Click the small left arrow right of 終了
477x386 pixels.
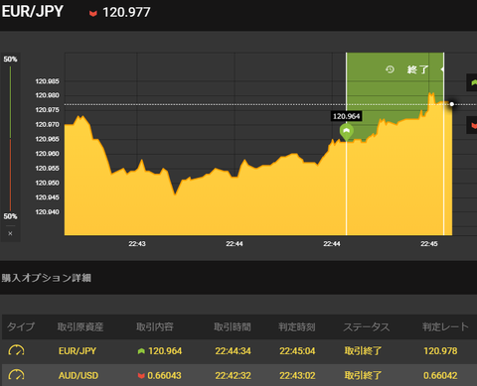[441, 69]
